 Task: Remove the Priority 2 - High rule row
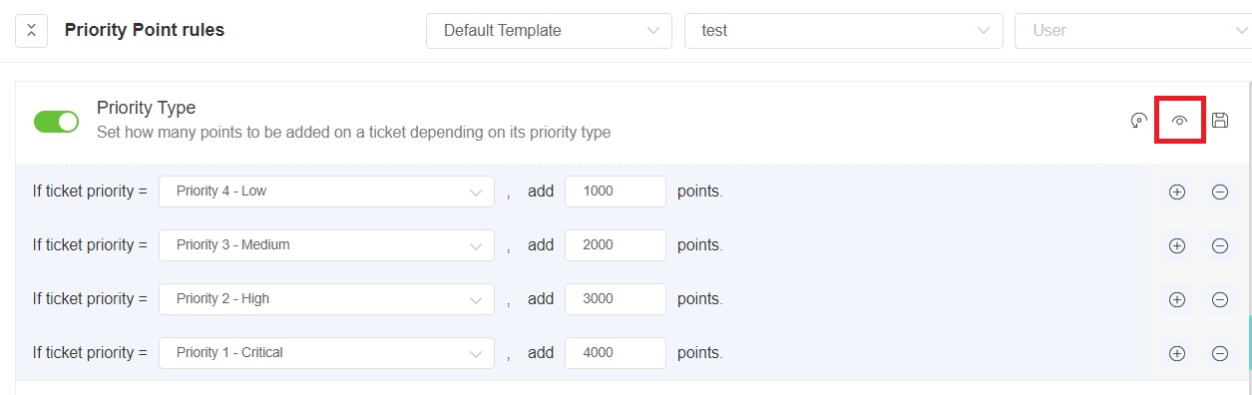(1219, 299)
